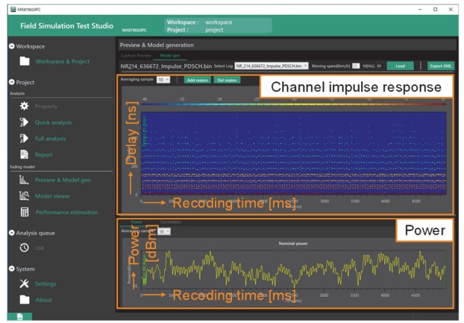This screenshot has width=464, height=323.
Task: Open Performance estimation calculator icon
Action: (25, 213)
